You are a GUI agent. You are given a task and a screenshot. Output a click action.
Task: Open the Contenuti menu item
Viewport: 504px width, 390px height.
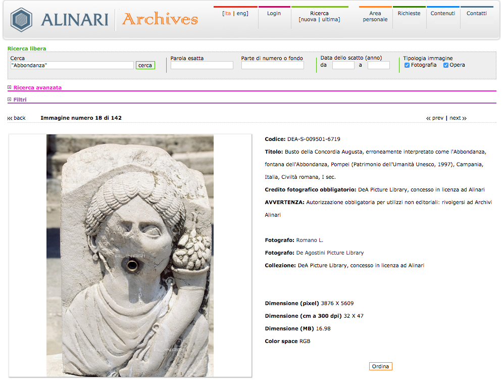coord(442,14)
